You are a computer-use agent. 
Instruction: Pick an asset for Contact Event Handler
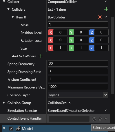94,119
